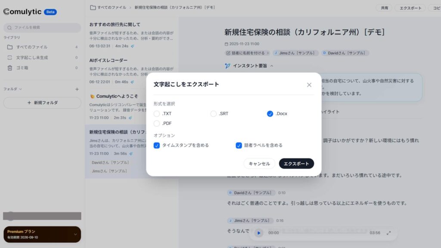Click the Jimsさん［サンプル］ tag in file list
This screenshot has width=441, height=248.
(109, 171)
